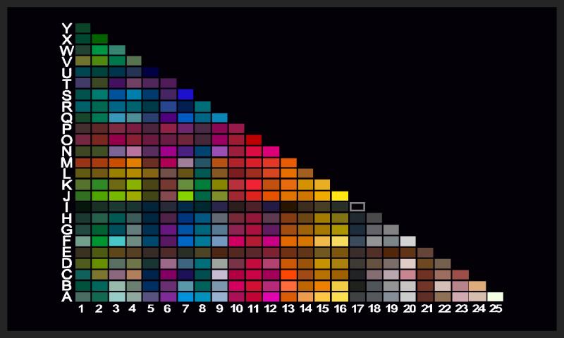
Task: Choose the dark purple swatch at T6
Action: (168, 83)
